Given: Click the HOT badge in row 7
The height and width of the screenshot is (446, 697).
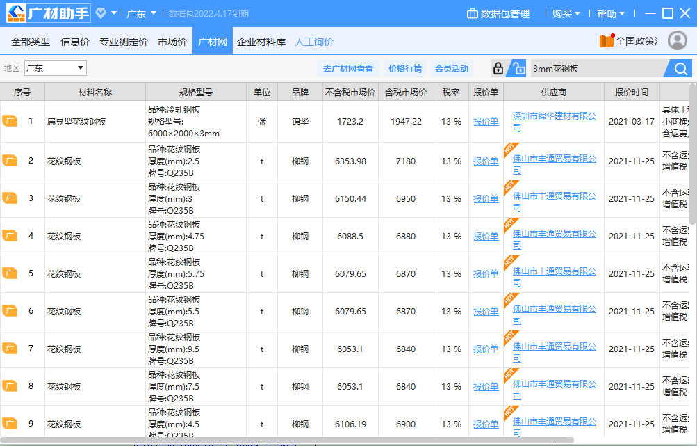Looking at the screenshot, I should coord(510,337).
